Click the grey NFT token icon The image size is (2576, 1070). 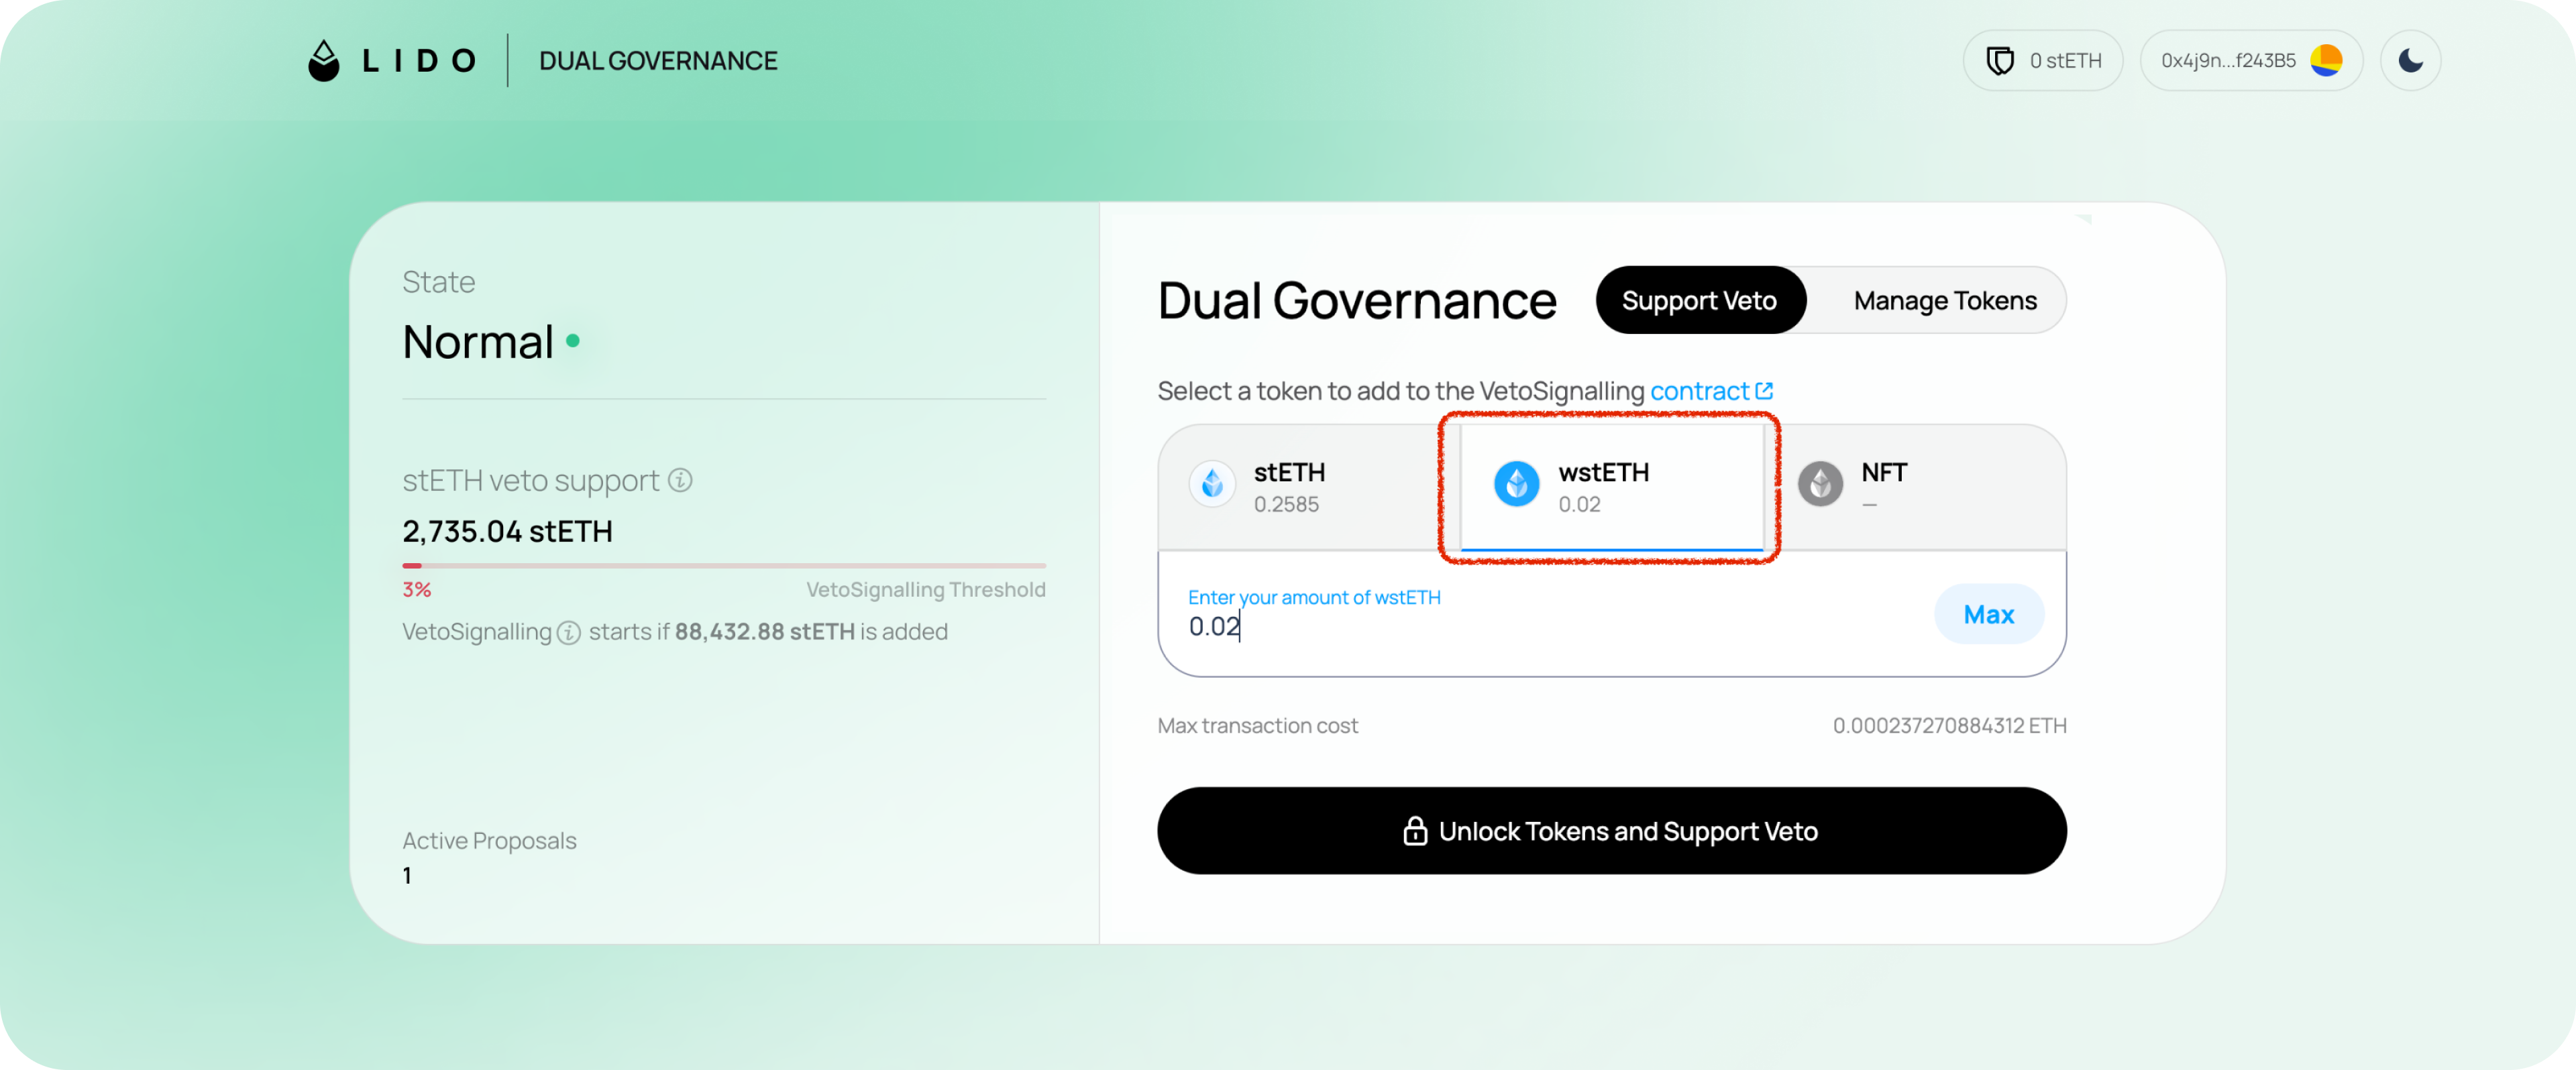click(x=1820, y=485)
